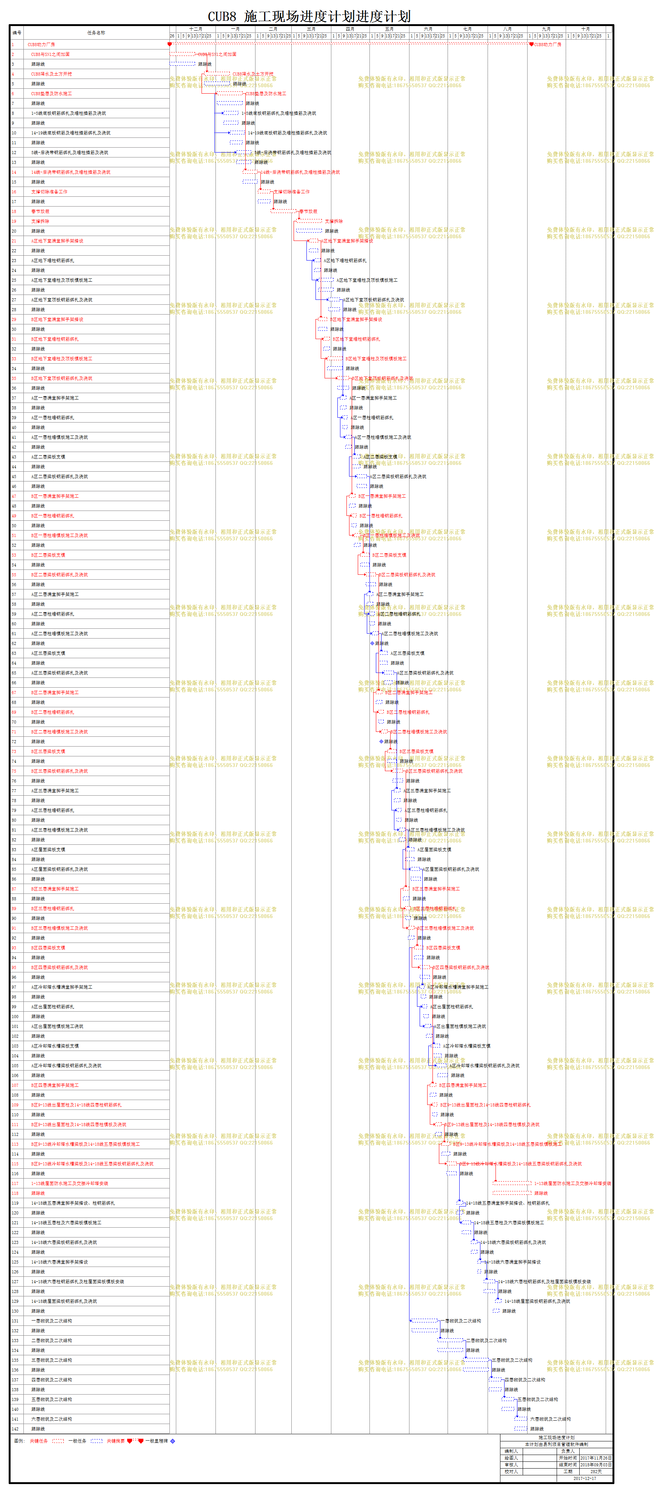The image size is (654, 1492).
Task: Click the 一般里程碑 legend label
Action: click(156, 1440)
